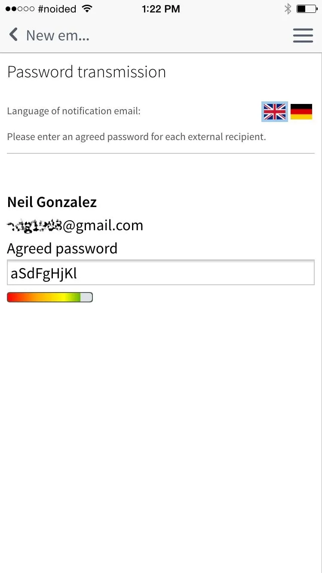Tap the battery indicator icon
The width and height of the screenshot is (322, 573).
click(307, 9)
